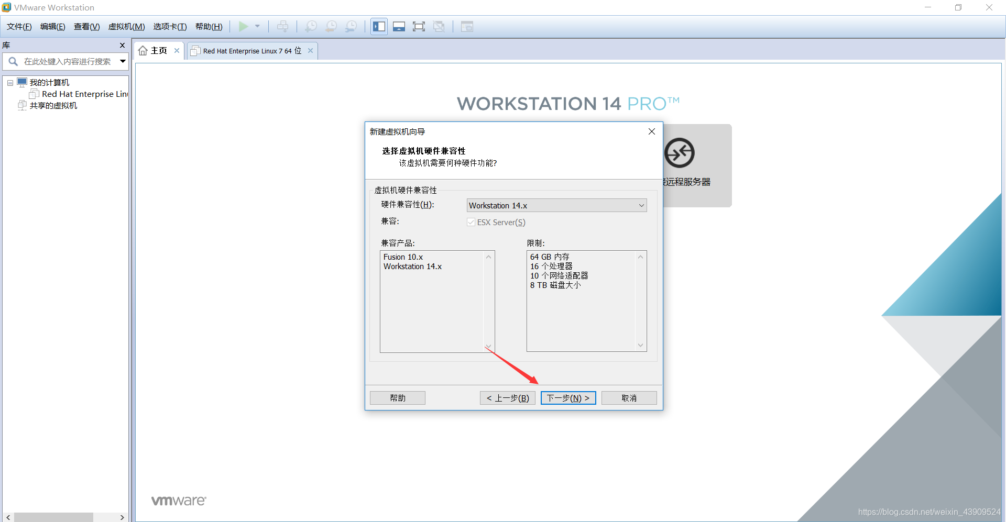Click library horizontal scrollbar right arrow
Screen dimensions: 1006x522
click(122, 517)
